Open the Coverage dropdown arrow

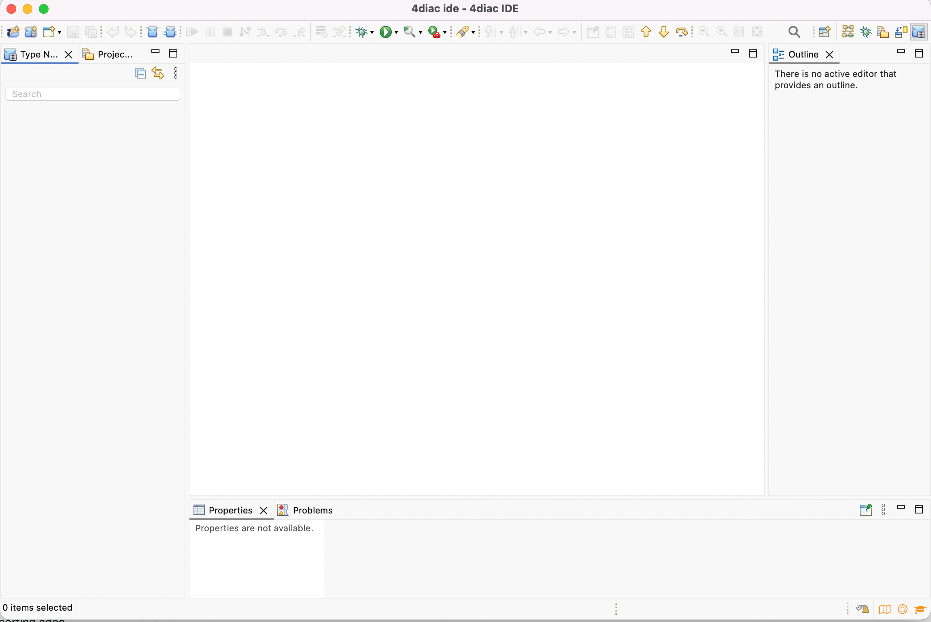421,32
